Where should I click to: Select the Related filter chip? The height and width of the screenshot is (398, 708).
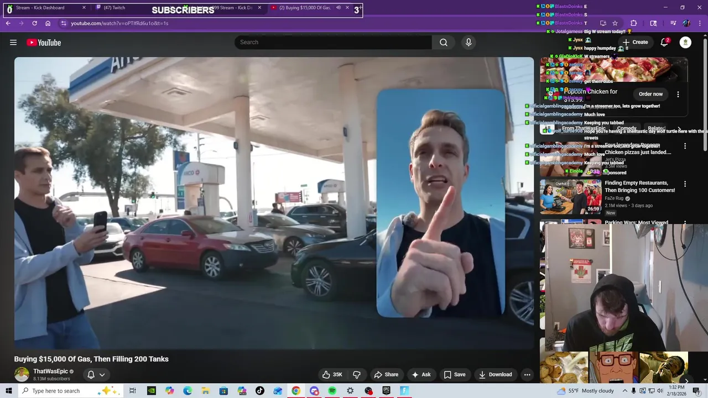click(x=656, y=128)
